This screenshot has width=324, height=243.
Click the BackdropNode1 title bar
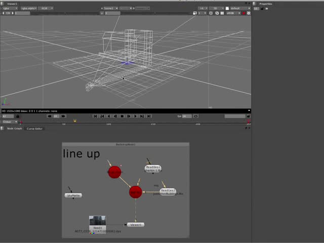(126, 144)
